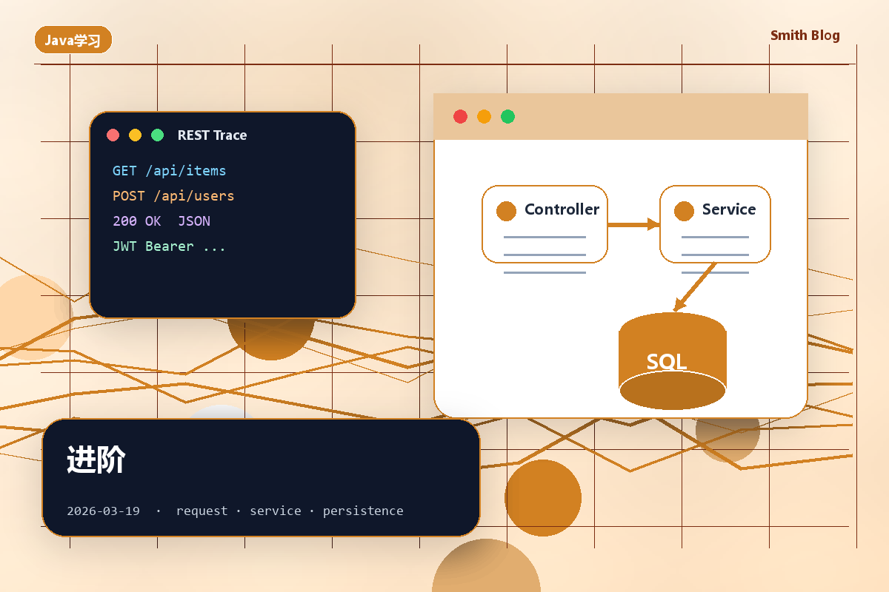Click the 进阶 title heading
Screen dimensions: 889x592
(x=96, y=460)
